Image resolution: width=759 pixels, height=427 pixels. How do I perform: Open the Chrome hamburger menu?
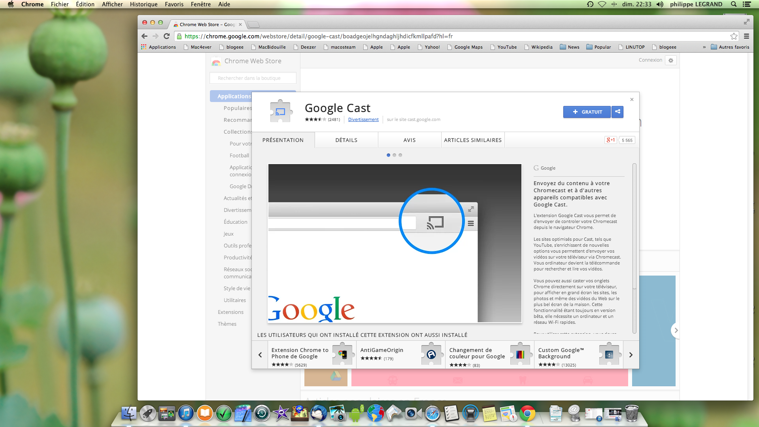click(x=746, y=36)
